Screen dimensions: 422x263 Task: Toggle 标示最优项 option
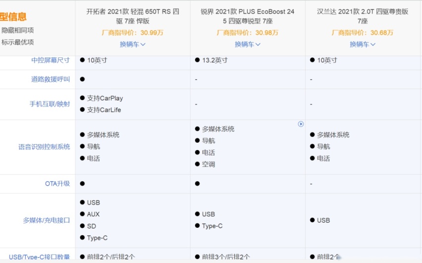point(17,42)
